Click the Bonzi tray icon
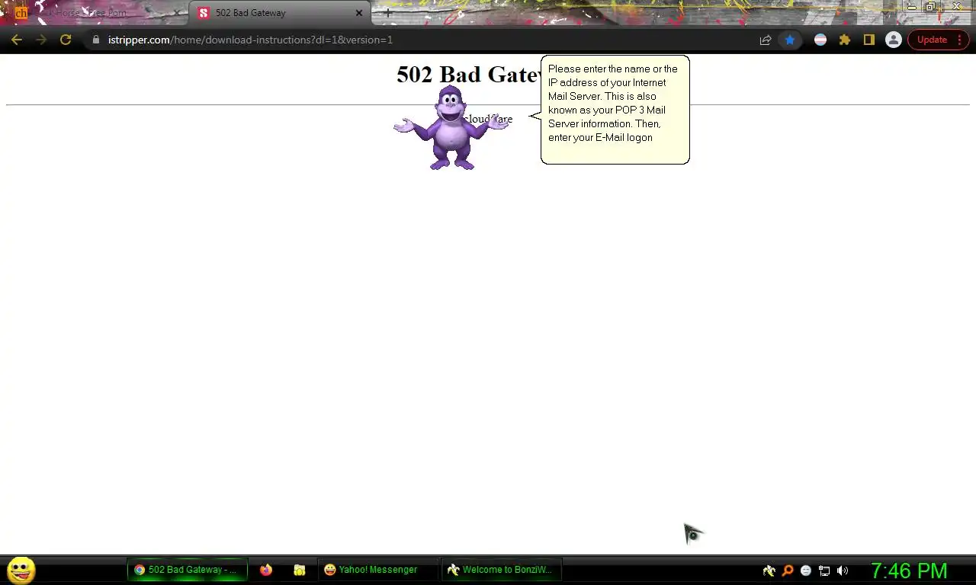 click(x=769, y=571)
